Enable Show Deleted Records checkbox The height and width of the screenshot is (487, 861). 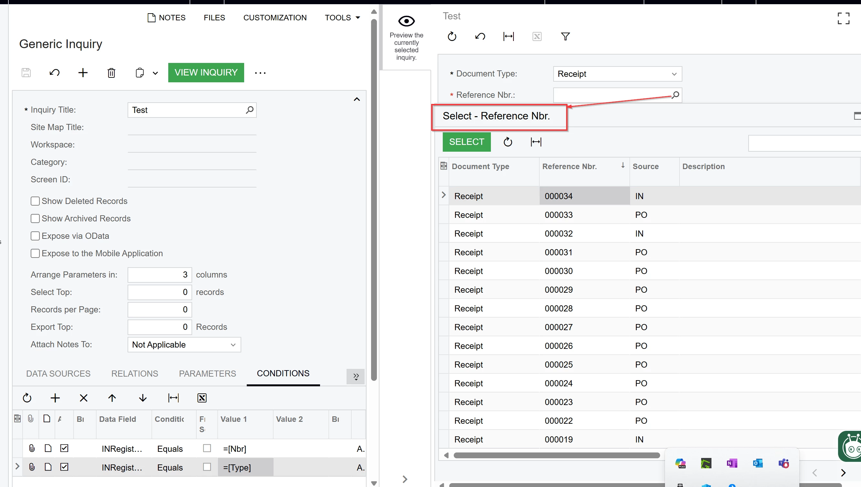point(35,201)
